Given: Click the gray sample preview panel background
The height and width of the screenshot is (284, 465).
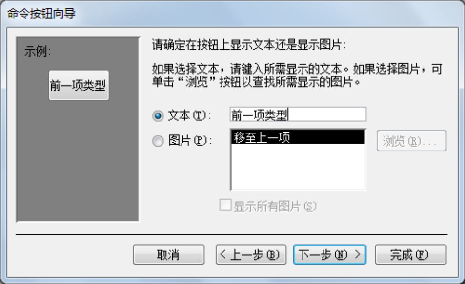Looking at the screenshot, I should [78, 160].
